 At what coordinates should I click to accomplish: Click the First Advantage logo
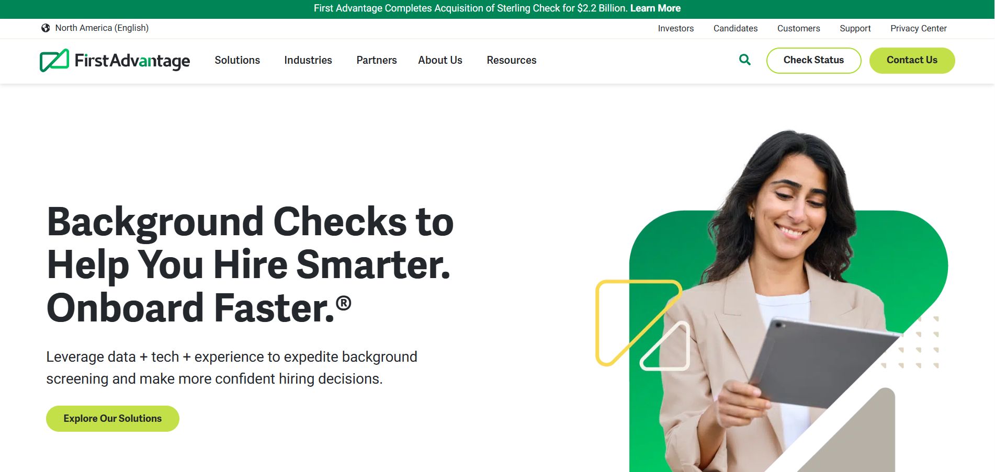click(x=115, y=61)
